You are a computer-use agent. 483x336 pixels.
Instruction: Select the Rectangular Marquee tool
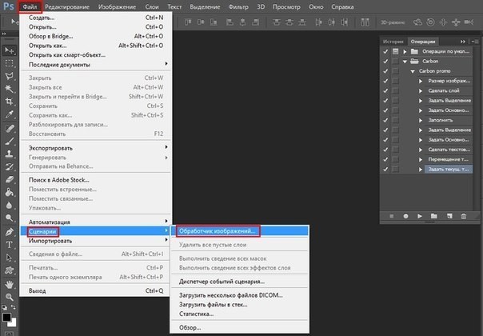tap(10, 63)
